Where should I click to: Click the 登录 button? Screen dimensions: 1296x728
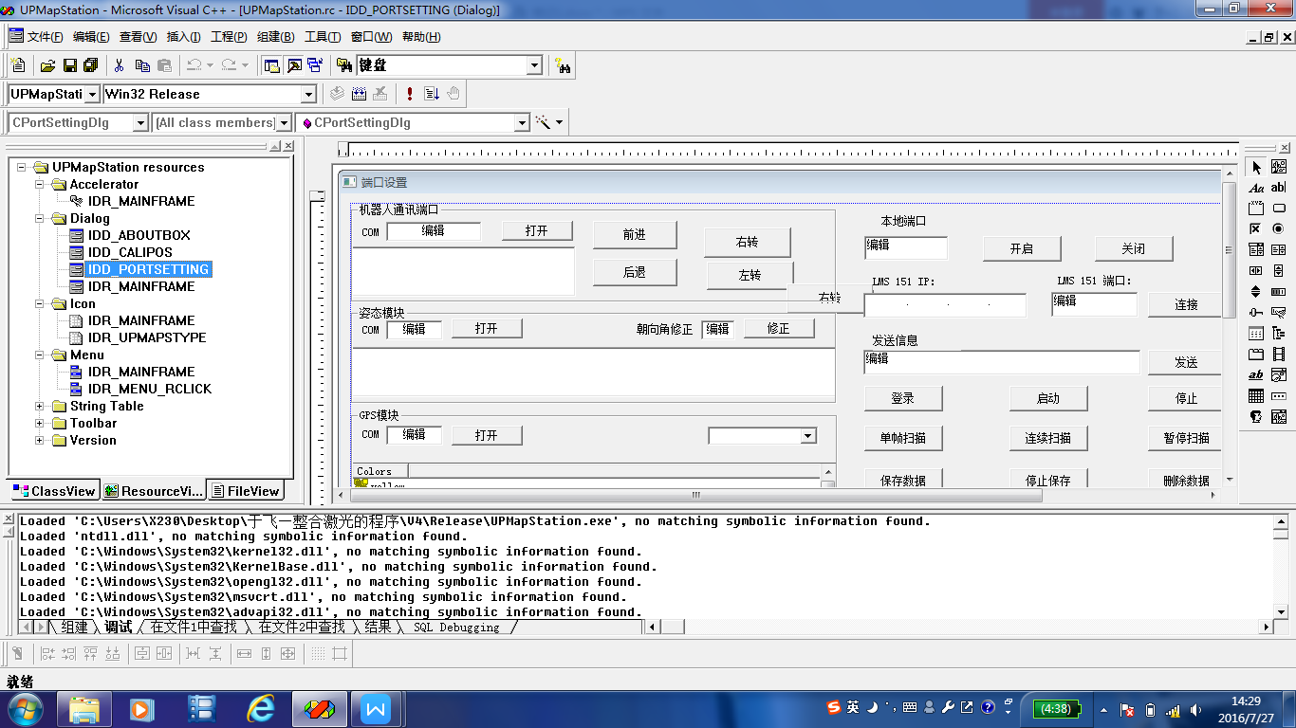[903, 398]
